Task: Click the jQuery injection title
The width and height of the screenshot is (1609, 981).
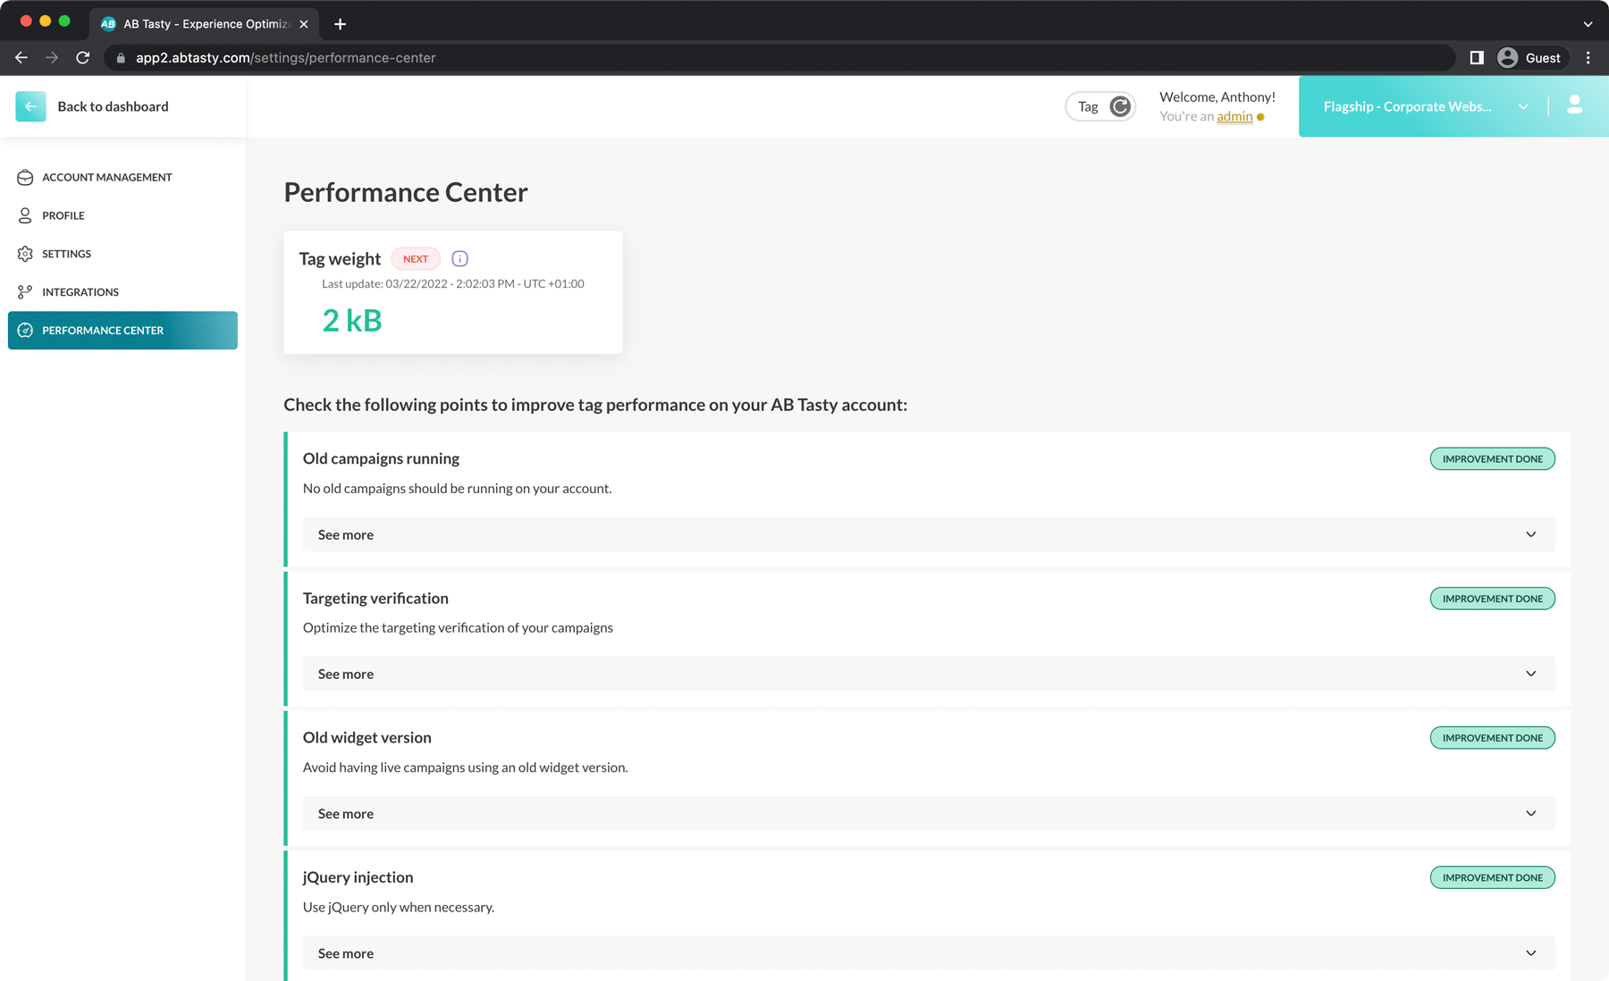Action: coord(358,877)
